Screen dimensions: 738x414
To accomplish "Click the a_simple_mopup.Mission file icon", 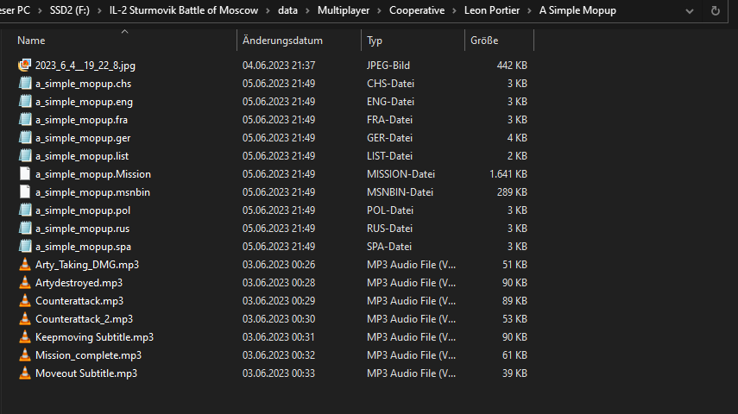I will pos(25,174).
